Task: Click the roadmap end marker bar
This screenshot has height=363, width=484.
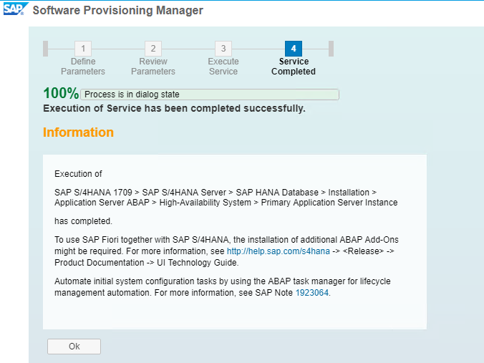Action: pos(331,49)
